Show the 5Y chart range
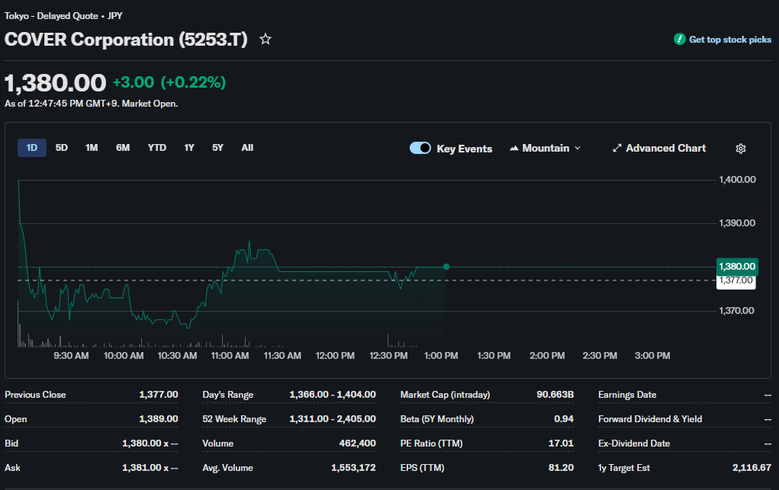 tap(217, 147)
